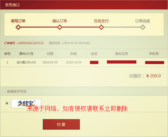Click the redacted phone number red bar
168x137 pixels.
[155, 63]
